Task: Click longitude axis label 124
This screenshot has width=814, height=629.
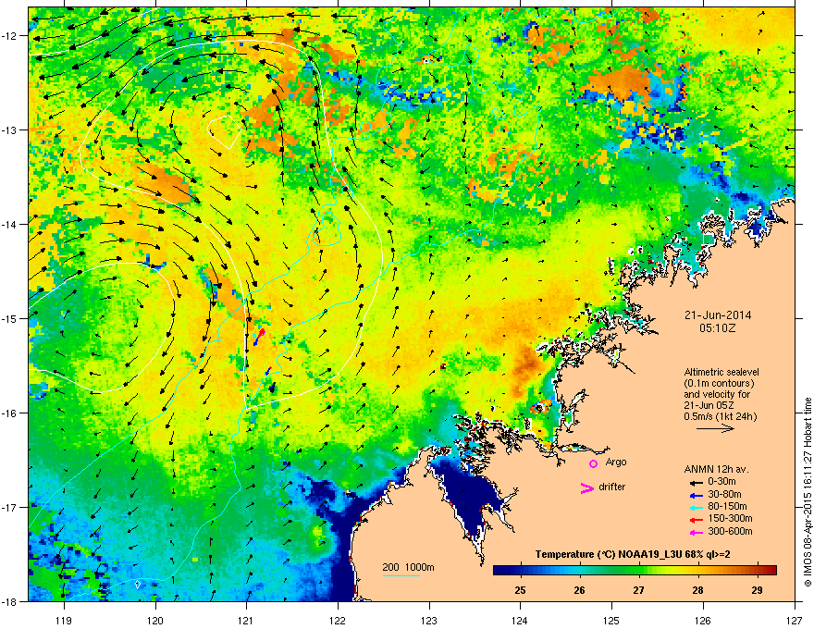Action: point(520,620)
